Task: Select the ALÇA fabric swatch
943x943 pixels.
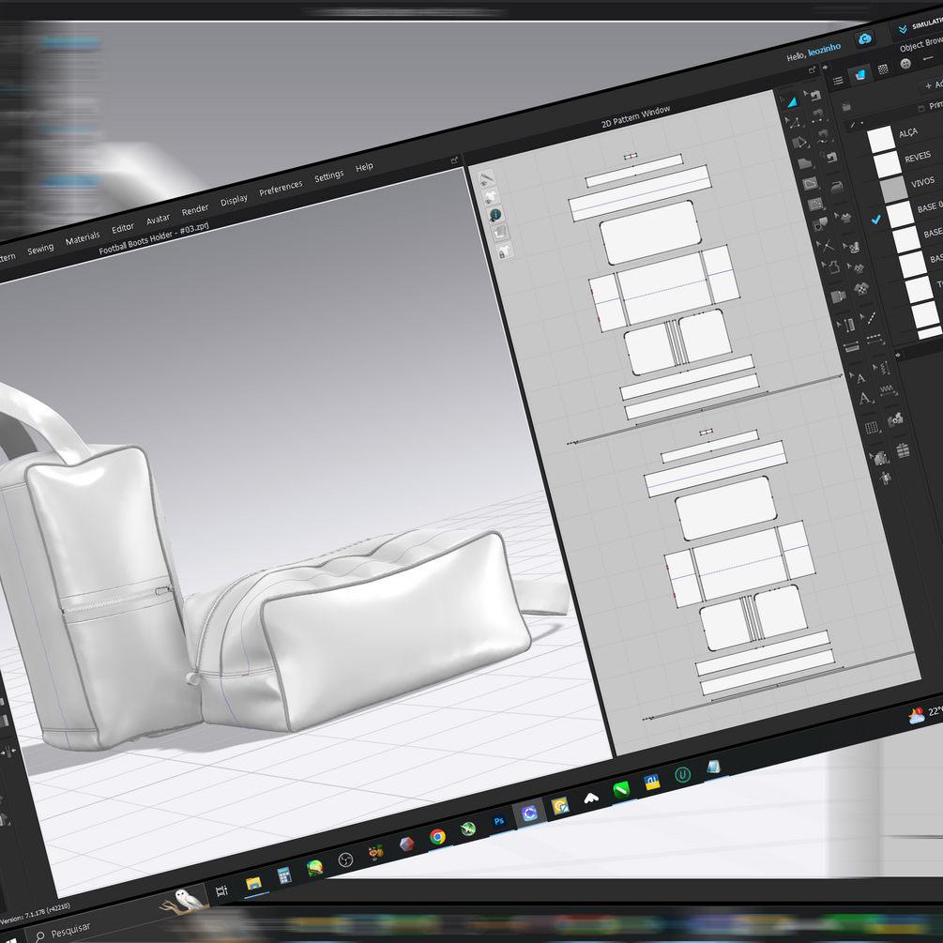Action: [881, 140]
